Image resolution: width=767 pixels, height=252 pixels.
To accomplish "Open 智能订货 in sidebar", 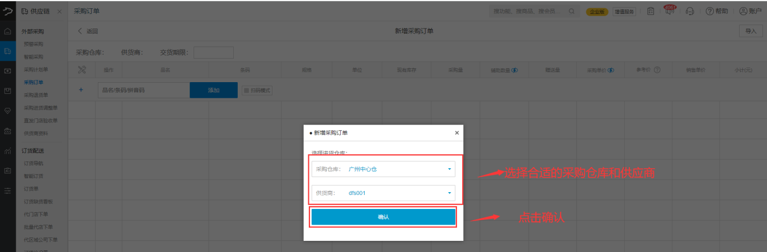I will [34, 176].
